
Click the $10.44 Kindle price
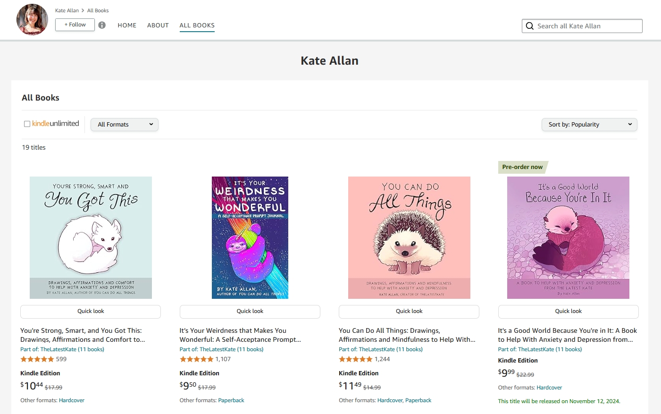(32, 386)
